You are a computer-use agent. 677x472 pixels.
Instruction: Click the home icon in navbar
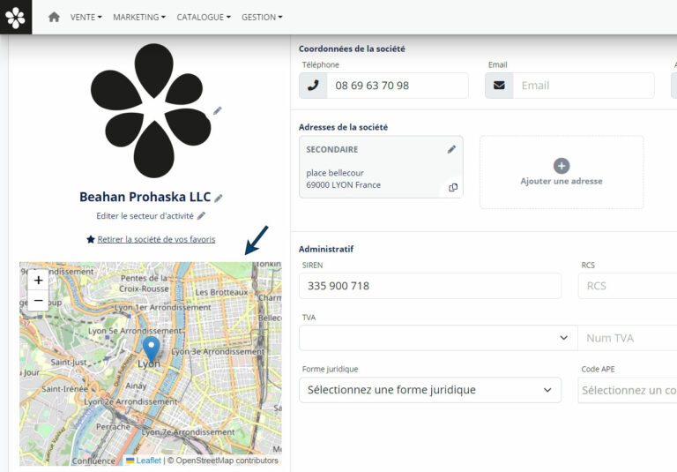(x=54, y=17)
